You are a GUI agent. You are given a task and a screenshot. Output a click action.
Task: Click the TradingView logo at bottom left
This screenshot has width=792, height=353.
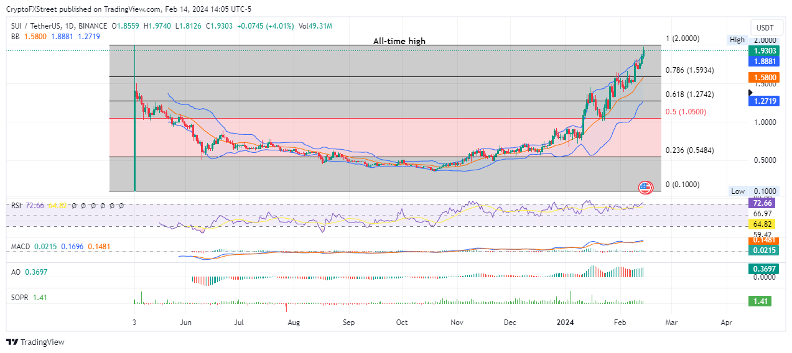tap(35, 342)
